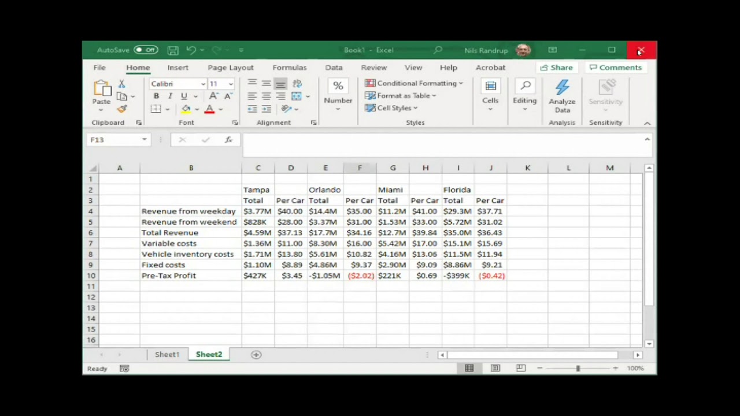The image size is (740, 416).
Task: Open the Ribbon Display Options icon
Action: 553,50
